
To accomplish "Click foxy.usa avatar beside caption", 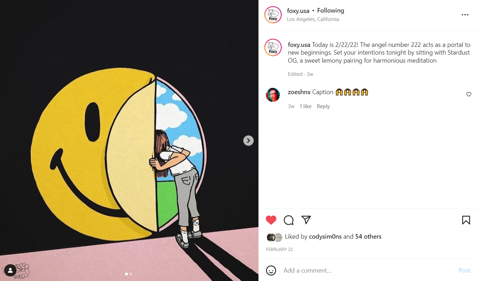I will tap(273, 48).
